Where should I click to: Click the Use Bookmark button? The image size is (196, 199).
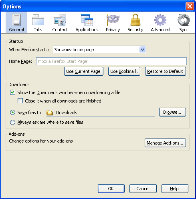124,71
